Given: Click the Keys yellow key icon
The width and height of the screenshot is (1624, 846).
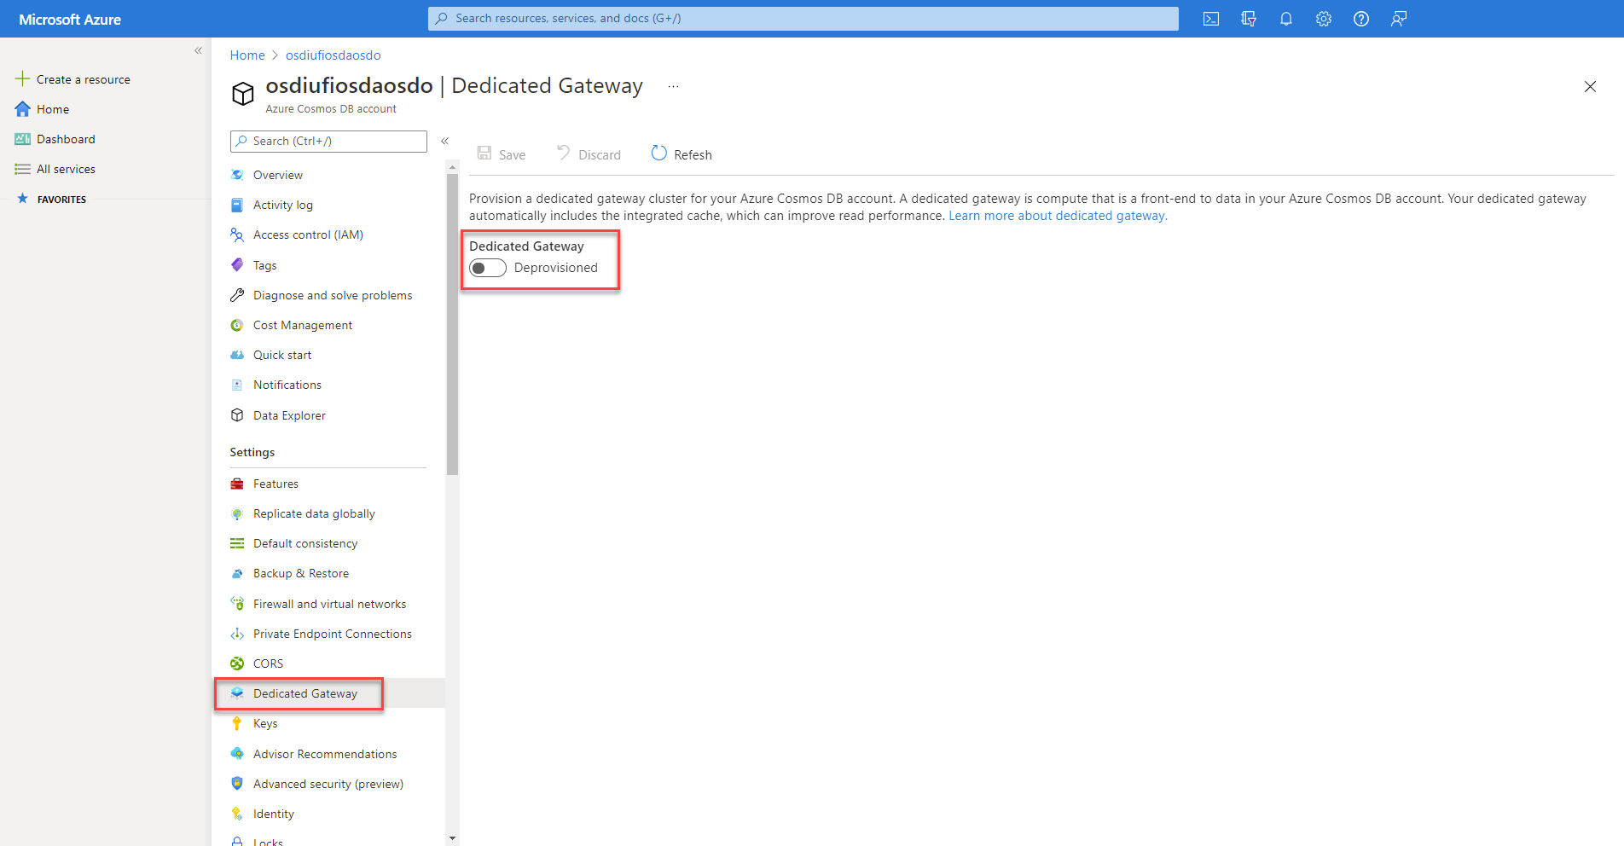Looking at the screenshot, I should 237,723.
